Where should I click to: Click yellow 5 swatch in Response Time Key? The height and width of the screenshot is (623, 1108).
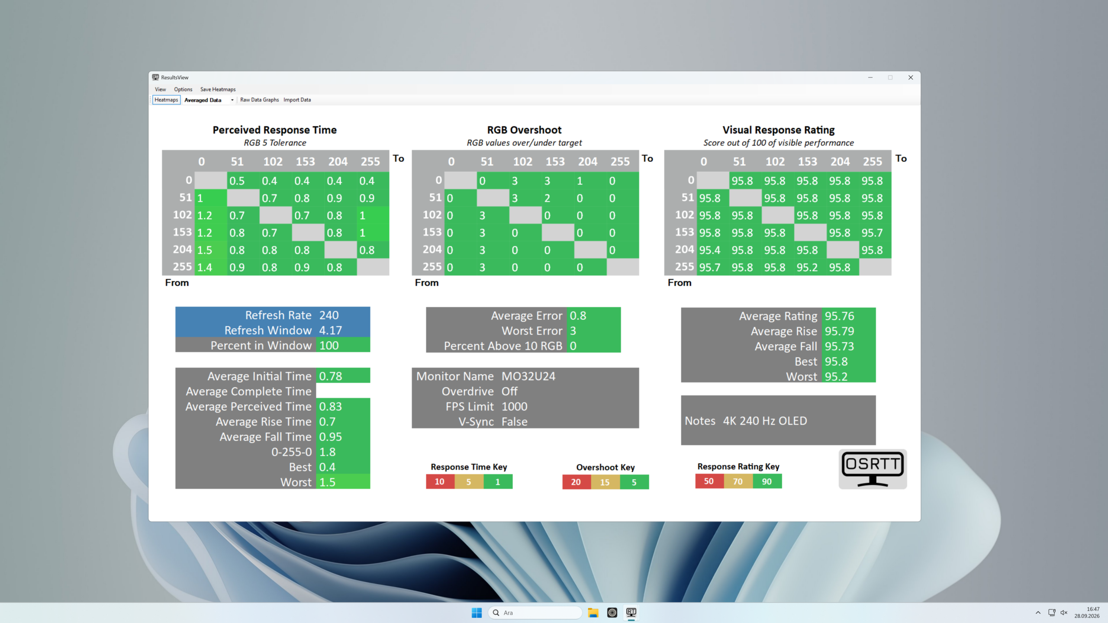click(x=469, y=482)
